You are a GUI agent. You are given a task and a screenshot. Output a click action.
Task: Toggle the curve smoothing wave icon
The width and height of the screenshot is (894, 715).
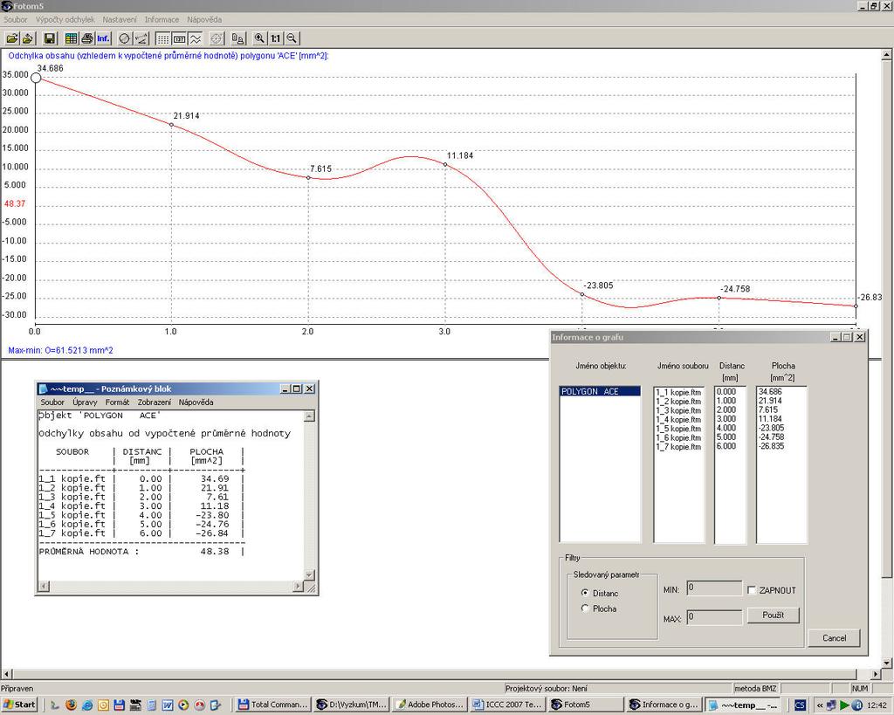[195, 38]
